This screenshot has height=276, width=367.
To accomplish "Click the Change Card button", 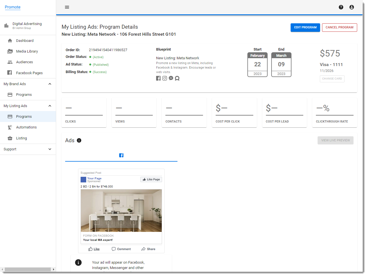I will 332,79.
